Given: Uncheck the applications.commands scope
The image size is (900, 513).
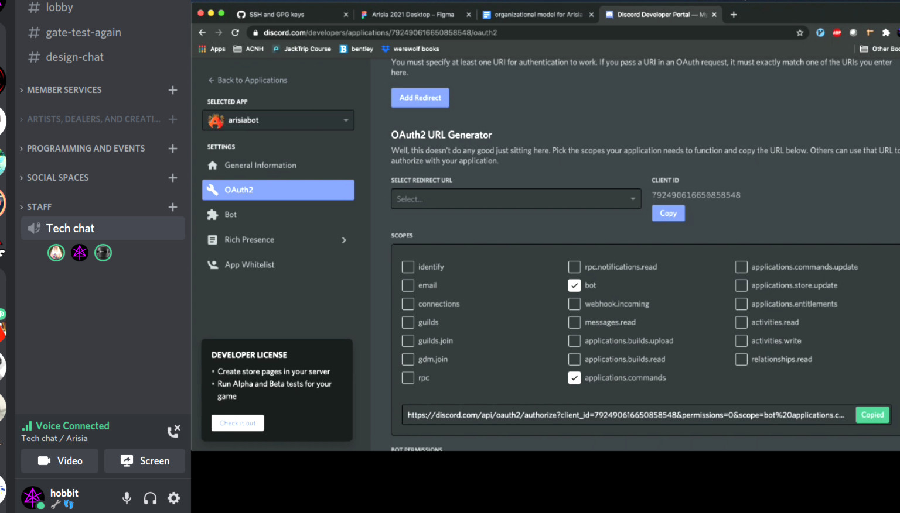Looking at the screenshot, I should pyautogui.click(x=574, y=378).
